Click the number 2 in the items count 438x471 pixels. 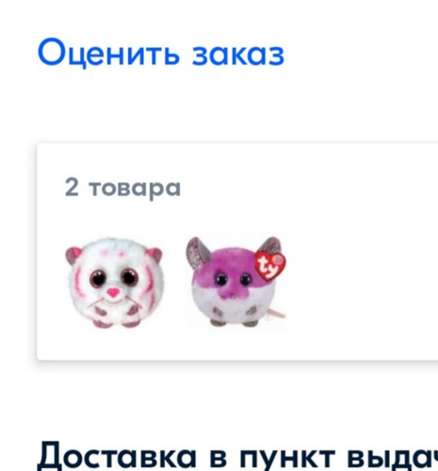(x=72, y=187)
